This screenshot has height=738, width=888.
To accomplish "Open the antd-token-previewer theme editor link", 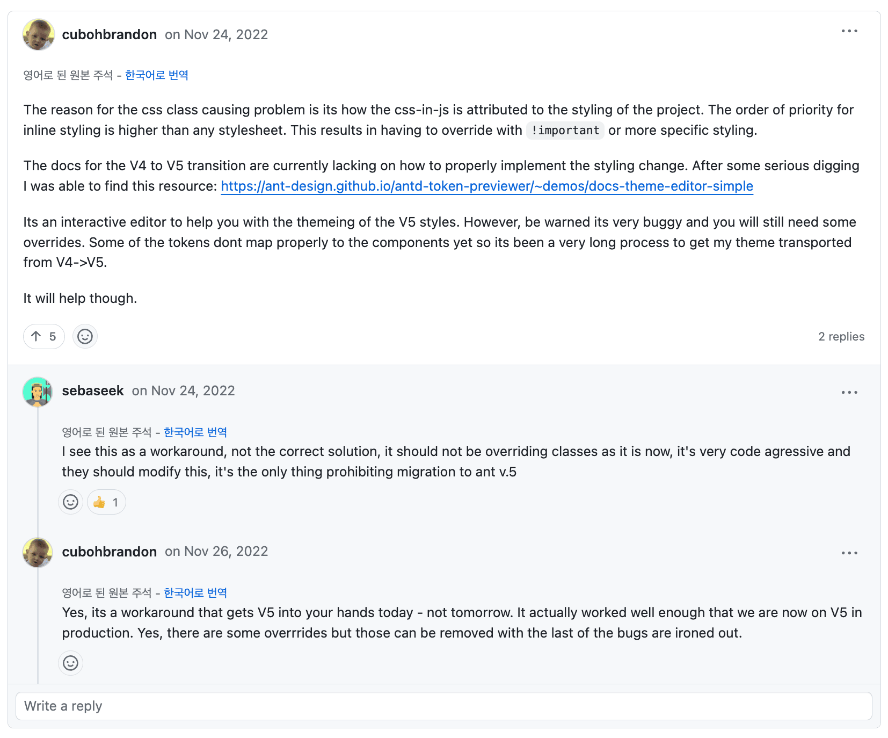I will pyautogui.click(x=486, y=186).
